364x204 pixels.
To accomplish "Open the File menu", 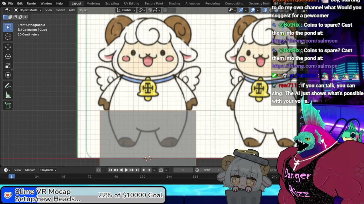I will coord(11,3).
